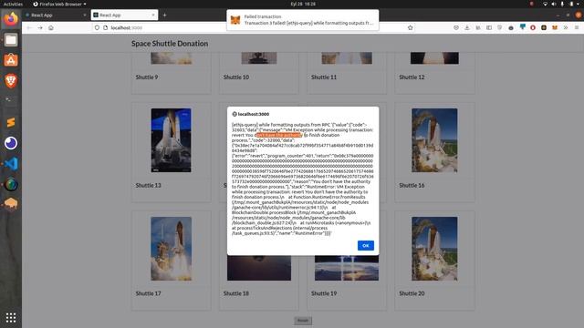Click the Space Shuttle Donation heading
The height and width of the screenshot is (328, 584).
click(x=170, y=44)
